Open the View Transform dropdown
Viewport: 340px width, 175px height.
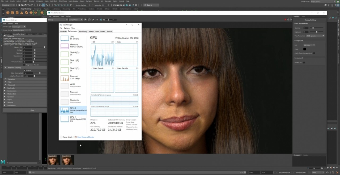coord(315,36)
